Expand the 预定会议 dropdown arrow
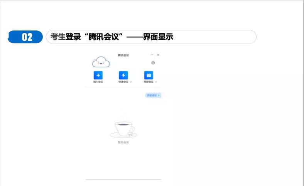The height and width of the screenshot is (186, 304). pos(156,82)
